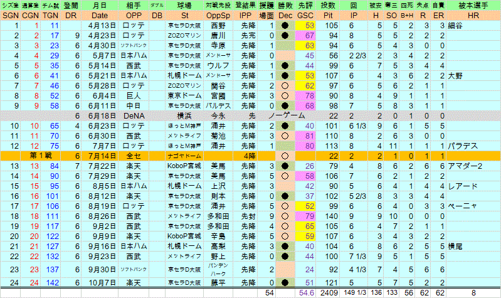This screenshot has height=298, width=501.
Task: Select the Dec column header
Action: [x=285, y=16]
